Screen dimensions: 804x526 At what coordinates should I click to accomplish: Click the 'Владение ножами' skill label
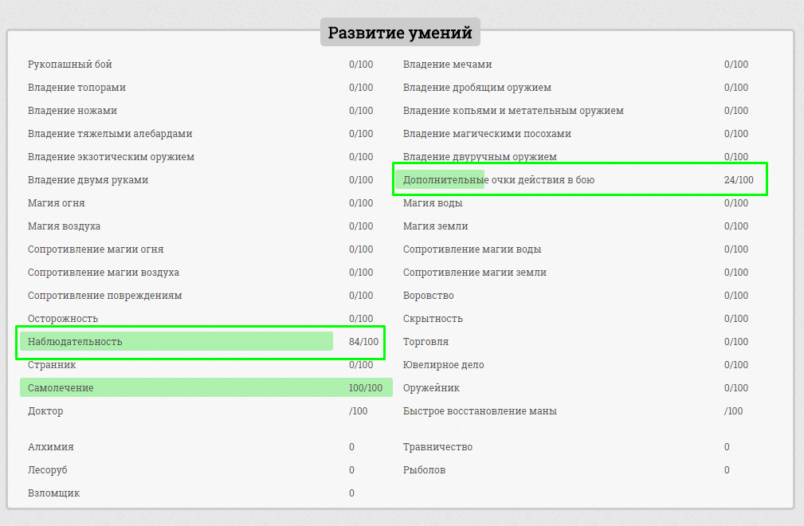click(x=73, y=110)
